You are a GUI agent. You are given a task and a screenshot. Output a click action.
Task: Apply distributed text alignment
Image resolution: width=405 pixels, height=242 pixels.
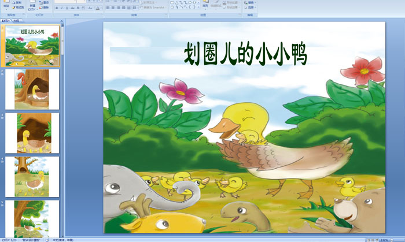(128, 8)
